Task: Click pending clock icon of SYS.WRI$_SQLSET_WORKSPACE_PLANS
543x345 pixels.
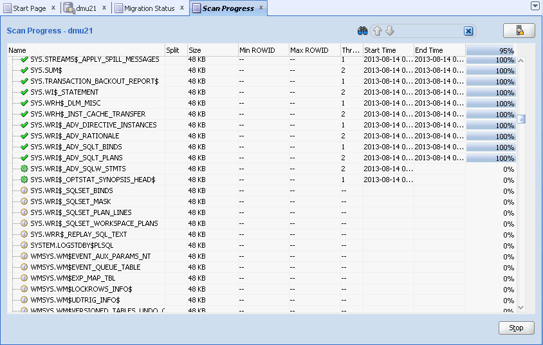Action: (x=24, y=223)
